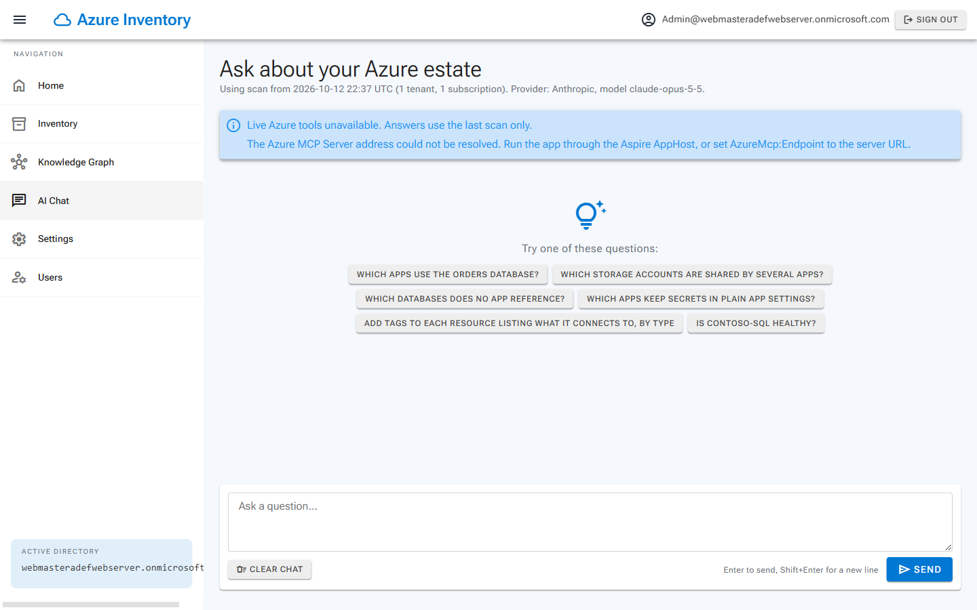Viewport: 977px width, 610px height.
Task: Sign out of the account
Action: coord(930,20)
